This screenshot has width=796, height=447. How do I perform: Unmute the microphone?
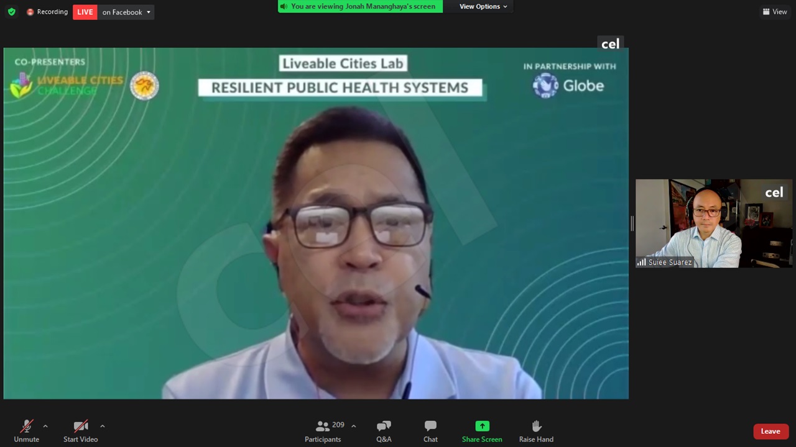click(x=26, y=431)
